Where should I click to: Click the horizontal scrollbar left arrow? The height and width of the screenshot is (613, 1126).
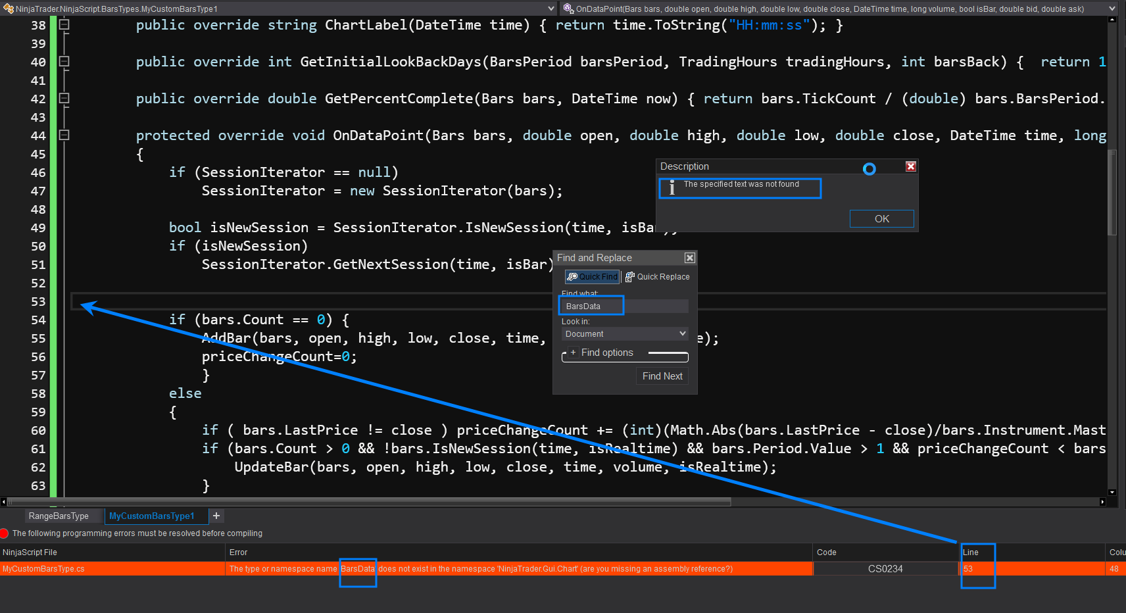[3, 502]
